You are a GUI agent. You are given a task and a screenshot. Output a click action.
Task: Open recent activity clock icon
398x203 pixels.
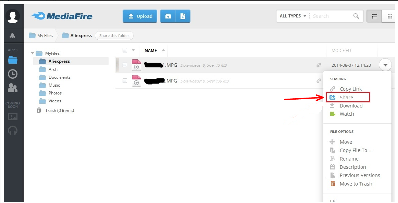(13, 74)
